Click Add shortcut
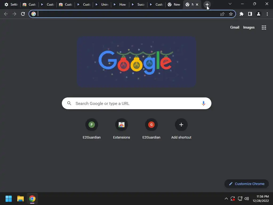Viewport: 273px width, 205px height. click(181, 129)
